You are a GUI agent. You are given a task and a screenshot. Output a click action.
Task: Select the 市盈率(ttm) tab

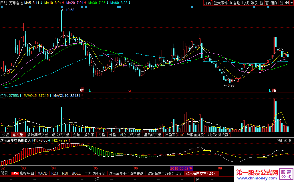174,135
